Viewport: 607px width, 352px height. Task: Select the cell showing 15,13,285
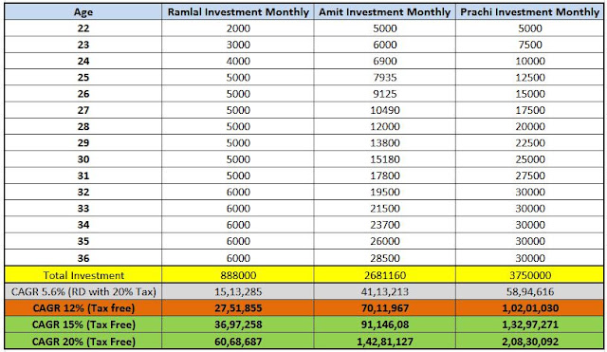[238, 291]
